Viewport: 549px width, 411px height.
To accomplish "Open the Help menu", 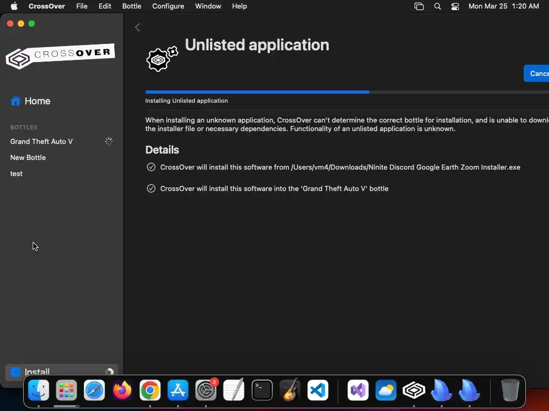I will point(240,6).
